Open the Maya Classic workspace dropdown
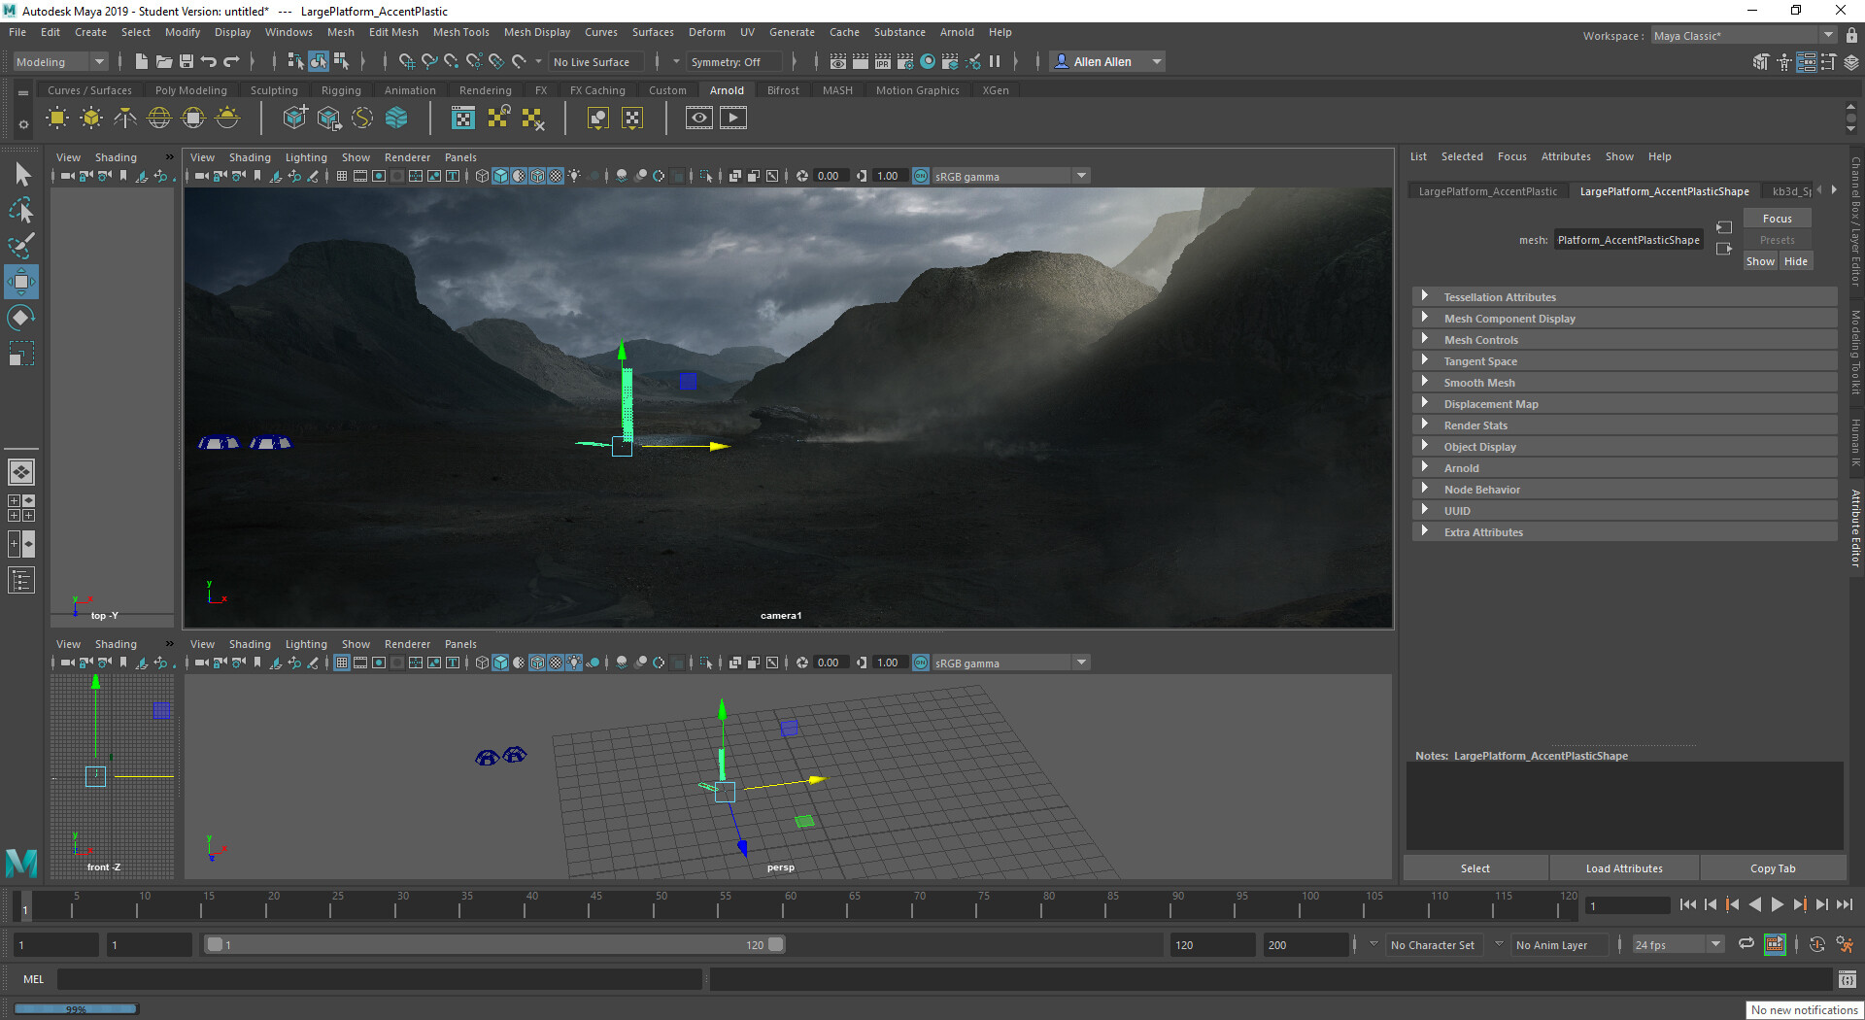 [1745, 36]
